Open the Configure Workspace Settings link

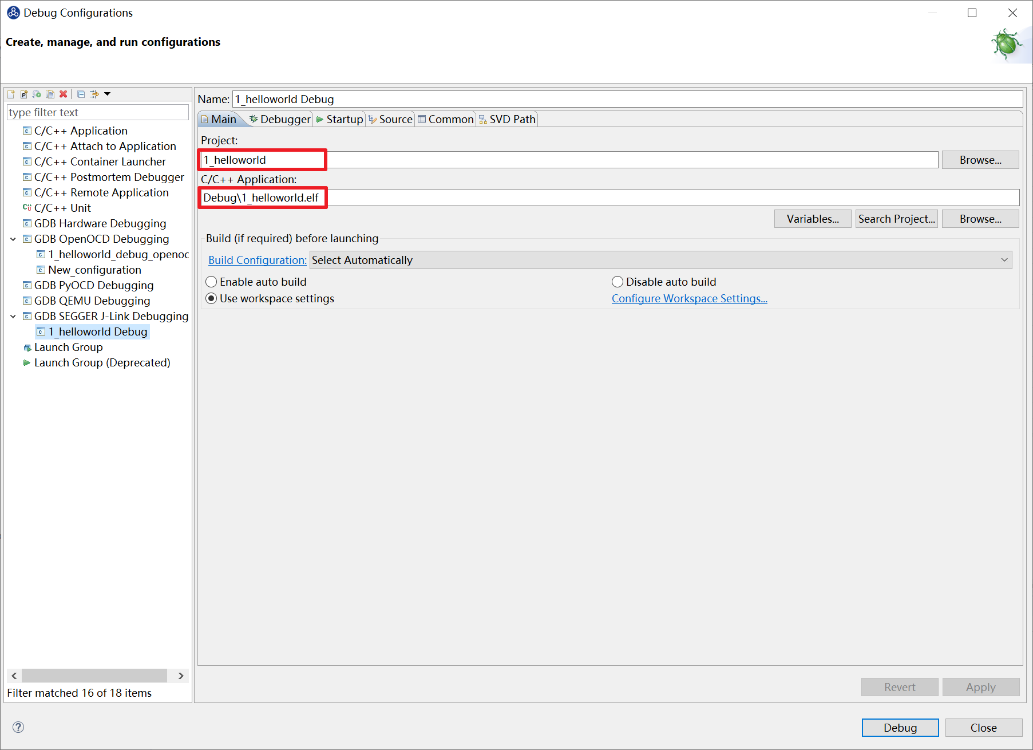click(689, 298)
